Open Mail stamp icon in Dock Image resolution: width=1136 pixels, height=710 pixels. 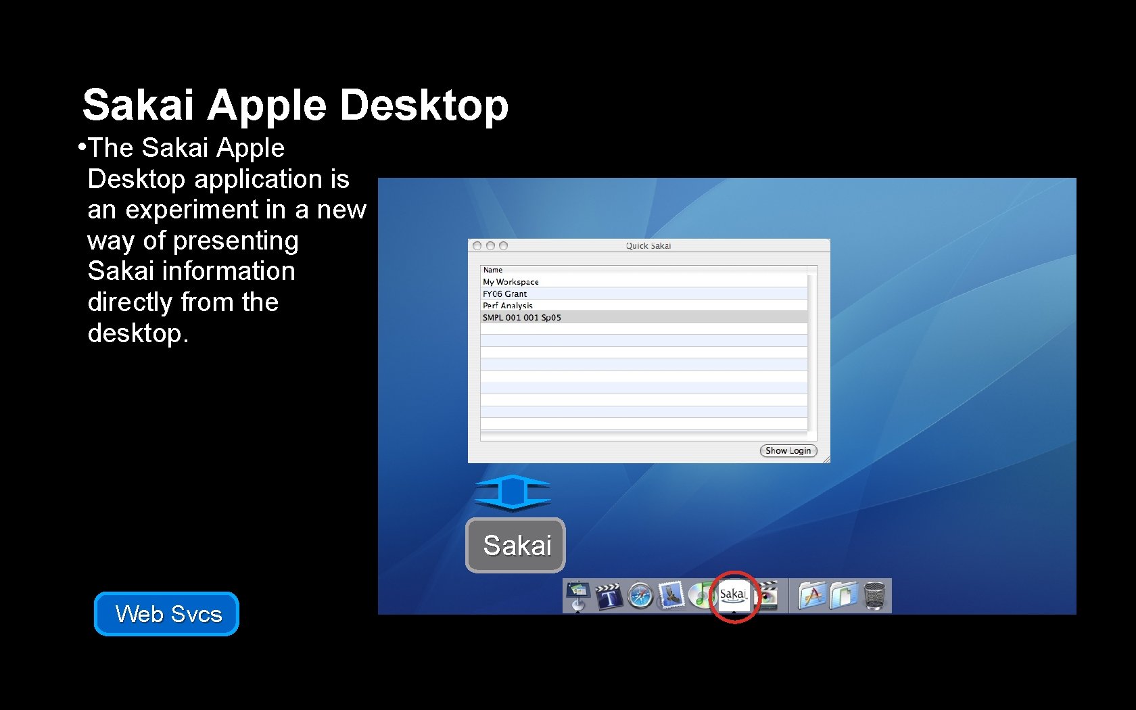(671, 596)
